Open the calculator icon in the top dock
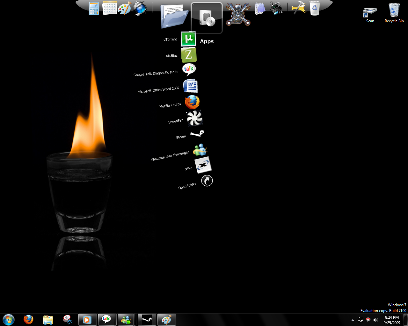 click(x=94, y=8)
